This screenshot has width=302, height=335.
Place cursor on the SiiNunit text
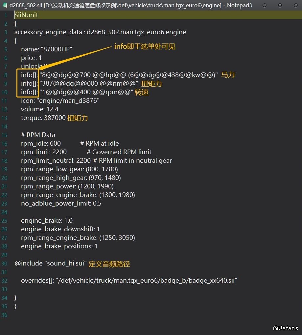(26, 15)
